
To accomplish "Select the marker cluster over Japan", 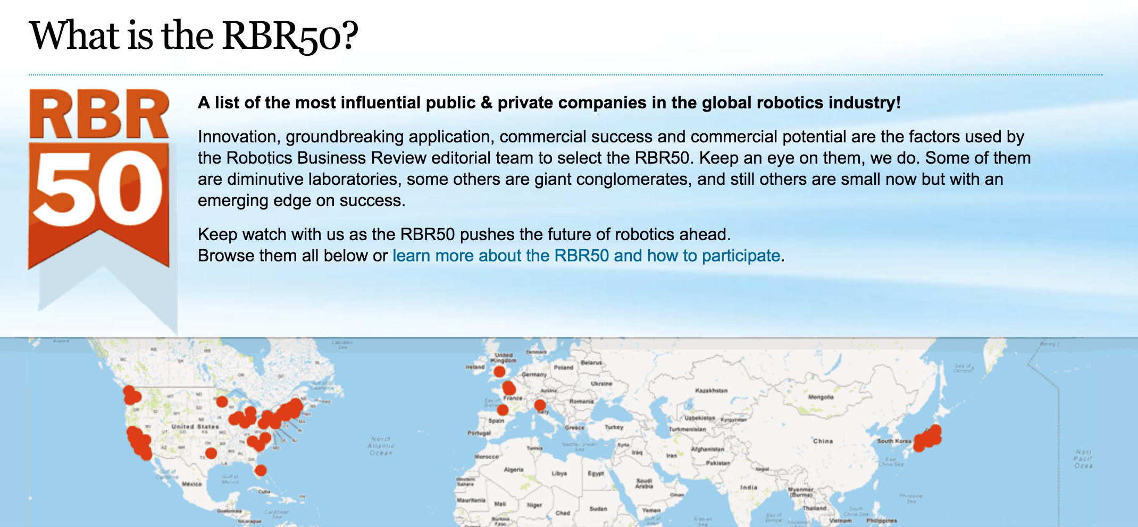I will point(928,438).
